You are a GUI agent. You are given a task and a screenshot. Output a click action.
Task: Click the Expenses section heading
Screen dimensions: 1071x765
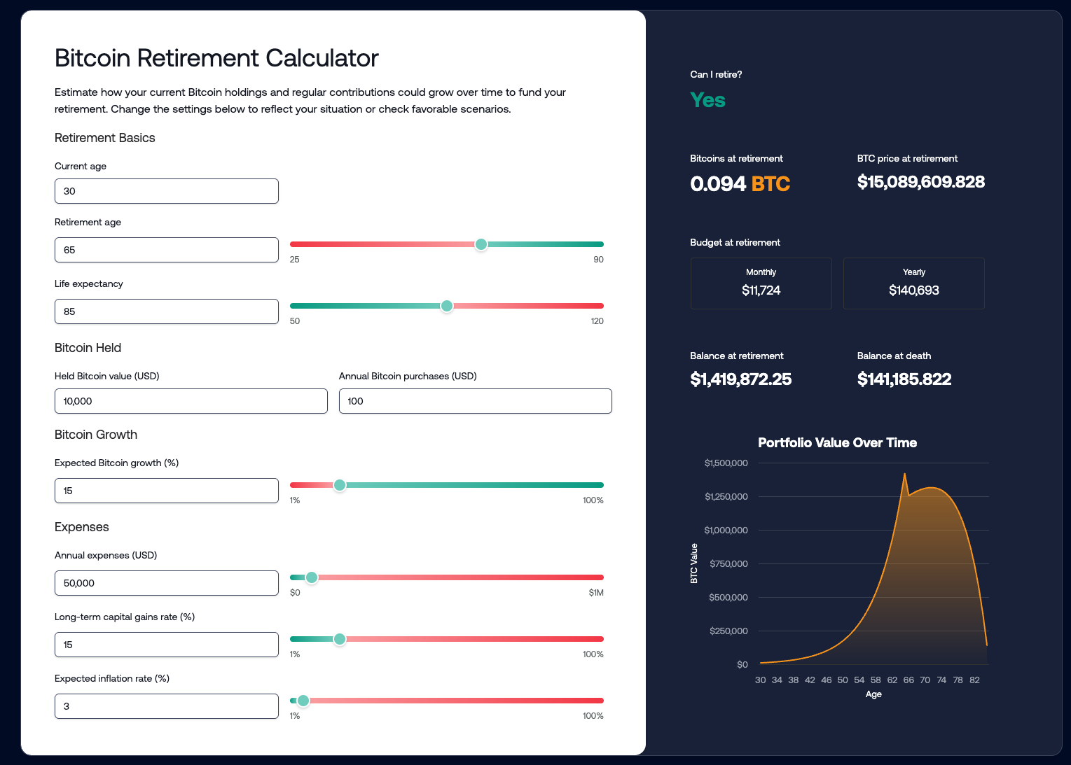pyautogui.click(x=82, y=527)
